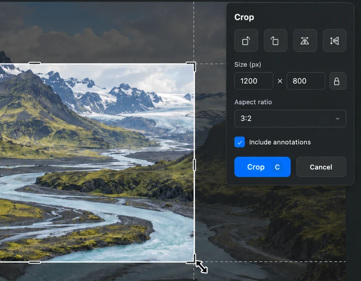Click the right edge crop handle
Viewport: 361px width, 281px height.
pyautogui.click(x=194, y=165)
